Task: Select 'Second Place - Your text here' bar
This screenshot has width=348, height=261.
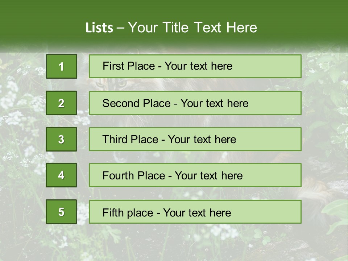Action: (x=195, y=103)
